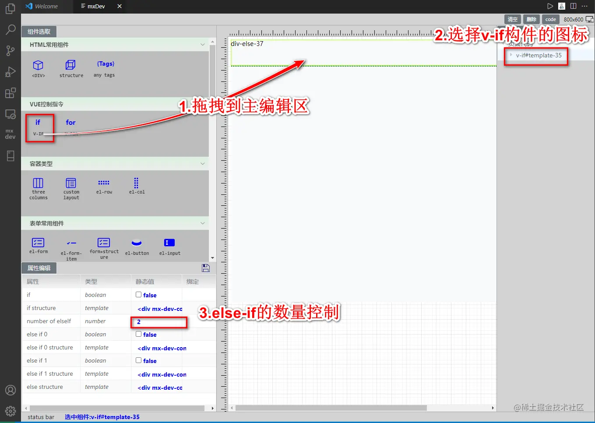This screenshot has height=423, width=595.
Task: Click component panel scrollbar up arrow
Action: [212, 42]
